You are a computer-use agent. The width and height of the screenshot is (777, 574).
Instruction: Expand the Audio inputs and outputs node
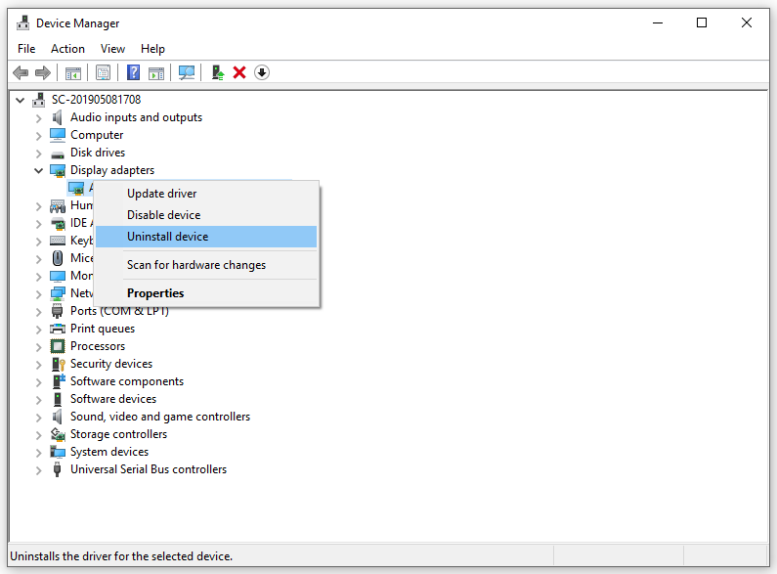pyautogui.click(x=39, y=117)
